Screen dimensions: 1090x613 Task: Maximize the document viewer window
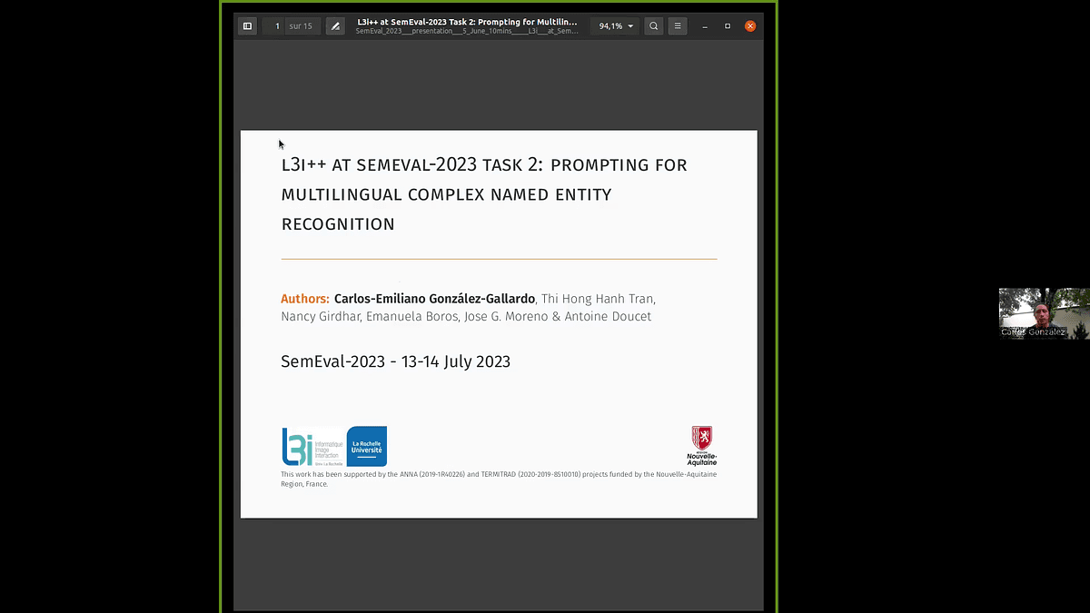(x=728, y=26)
